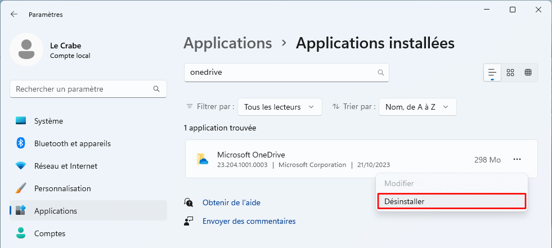This screenshot has height=248, width=552.
Task: Switch to table view layout icon
Action: coord(528,73)
